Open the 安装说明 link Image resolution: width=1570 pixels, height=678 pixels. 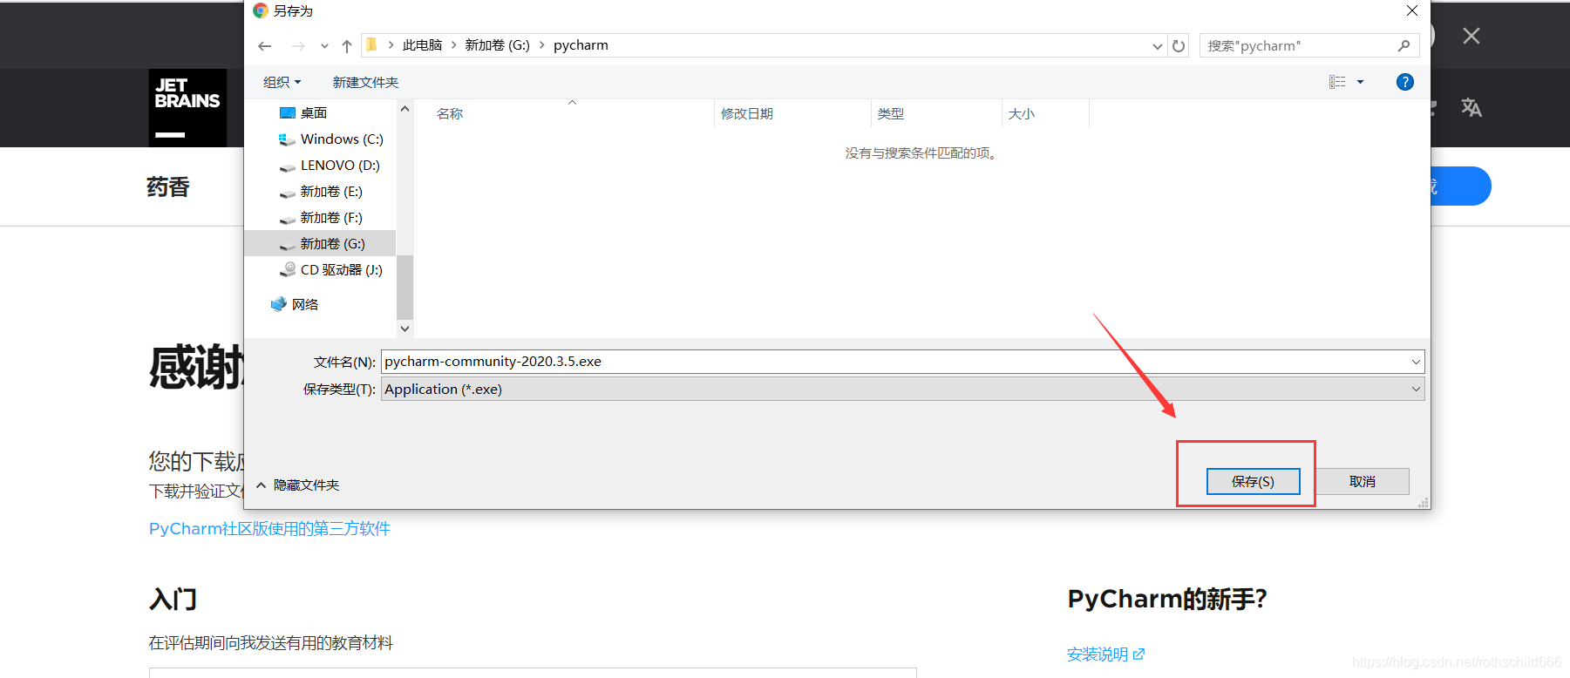pyautogui.click(x=1106, y=654)
